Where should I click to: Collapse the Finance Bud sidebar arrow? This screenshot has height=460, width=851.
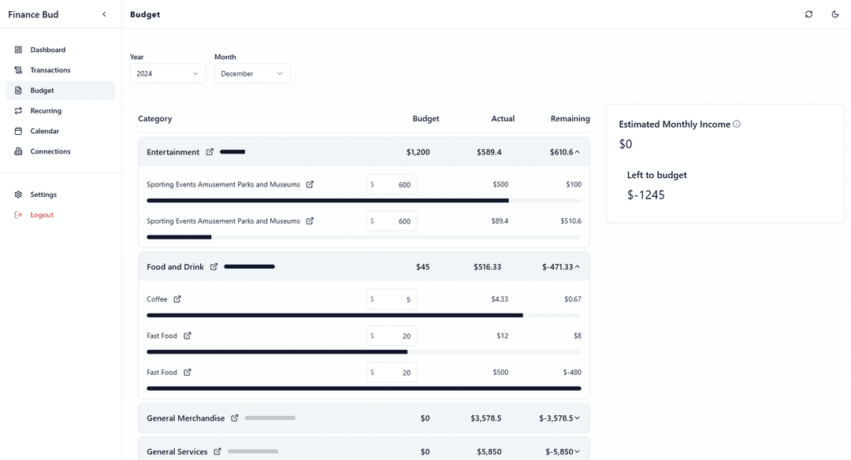tap(104, 15)
